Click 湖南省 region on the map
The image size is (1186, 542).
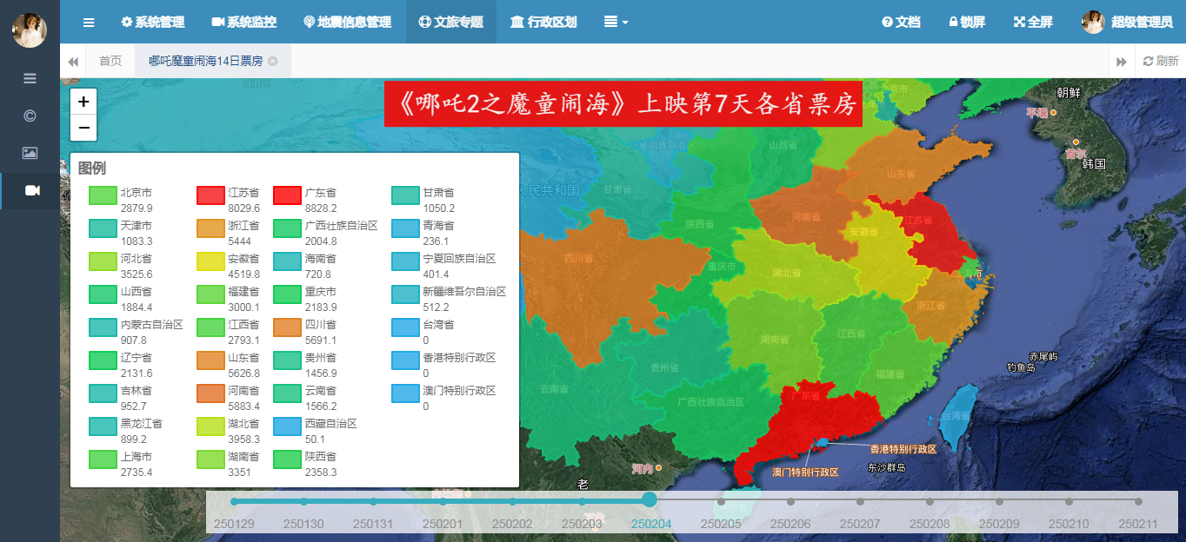coord(774,340)
